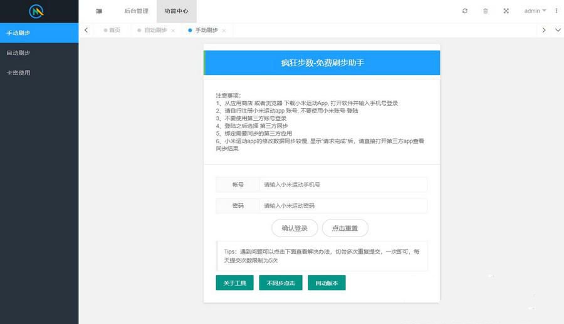Image resolution: width=564 pixels, height=324 pixels.
Task: Focus the 帐号 phone number field
Action: tap(343, 185)
